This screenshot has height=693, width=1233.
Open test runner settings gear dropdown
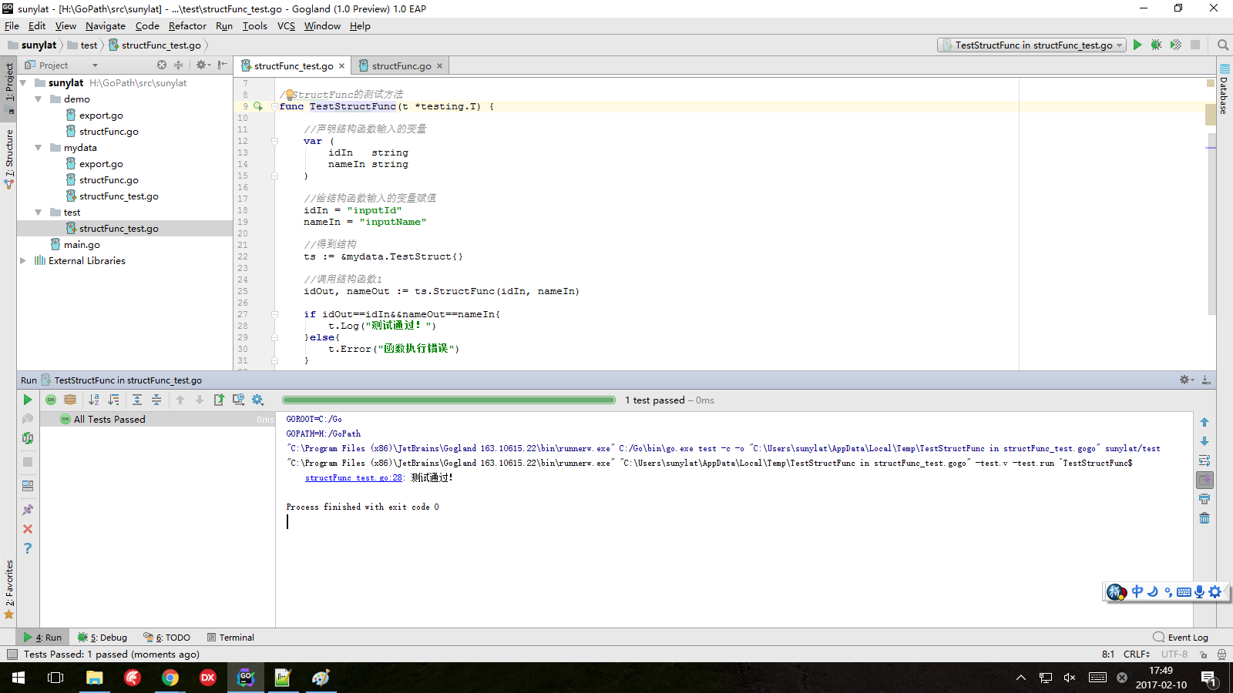pos(257,400)
